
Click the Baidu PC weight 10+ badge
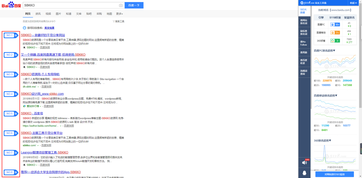coord(335,24)
